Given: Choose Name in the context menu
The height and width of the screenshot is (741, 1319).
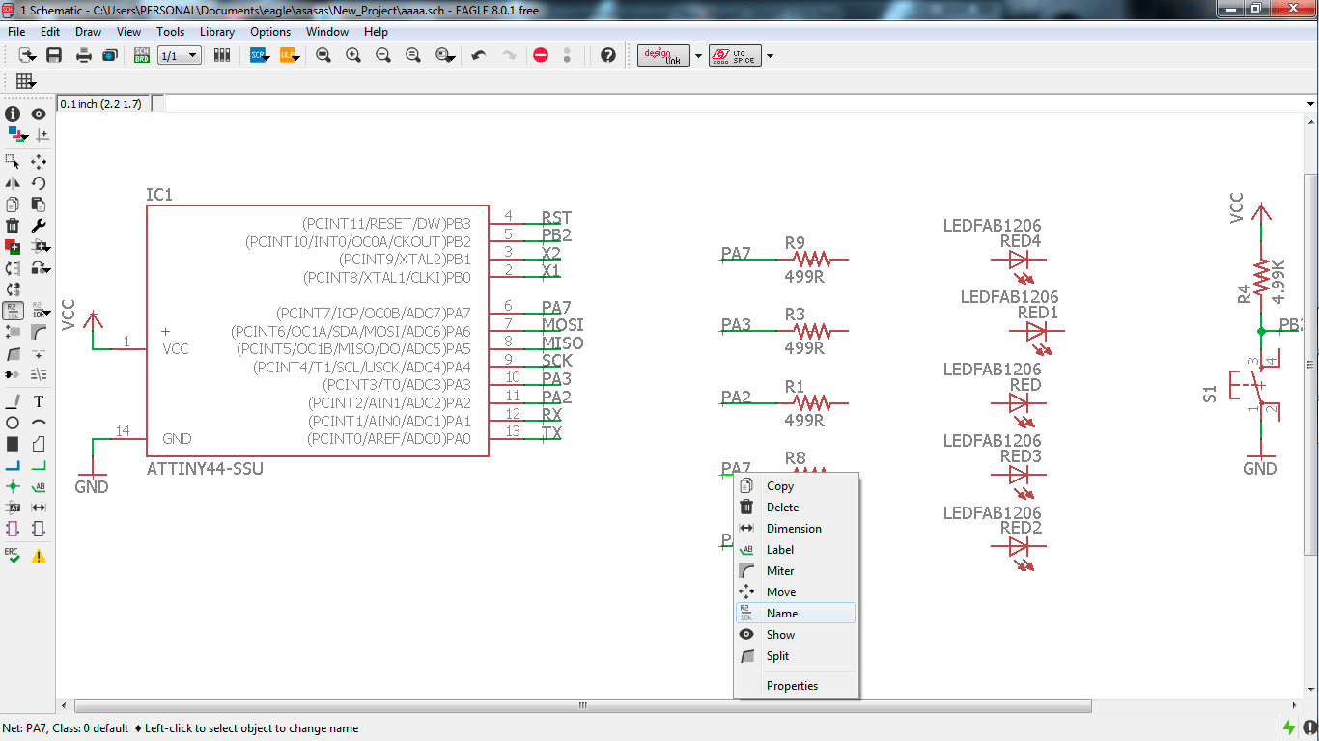Looking at the screenshot, I should tap(796, 613).
